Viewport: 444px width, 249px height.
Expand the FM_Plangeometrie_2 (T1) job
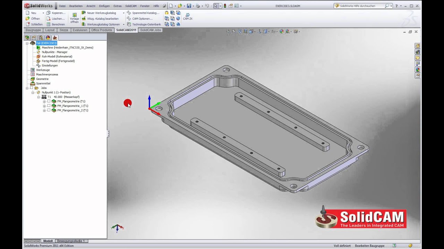point(44,110)
